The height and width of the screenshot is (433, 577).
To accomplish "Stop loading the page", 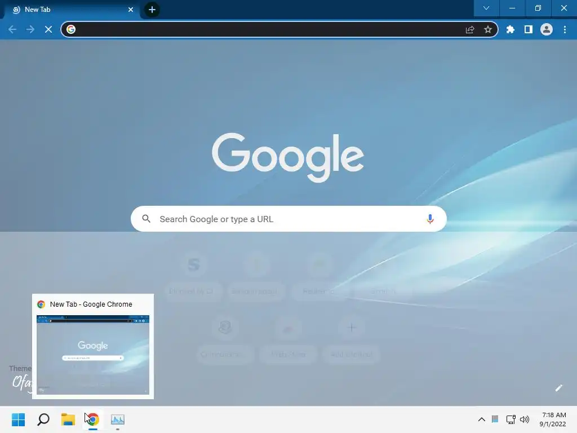I will pyautogui.click(x=48, y=29).
